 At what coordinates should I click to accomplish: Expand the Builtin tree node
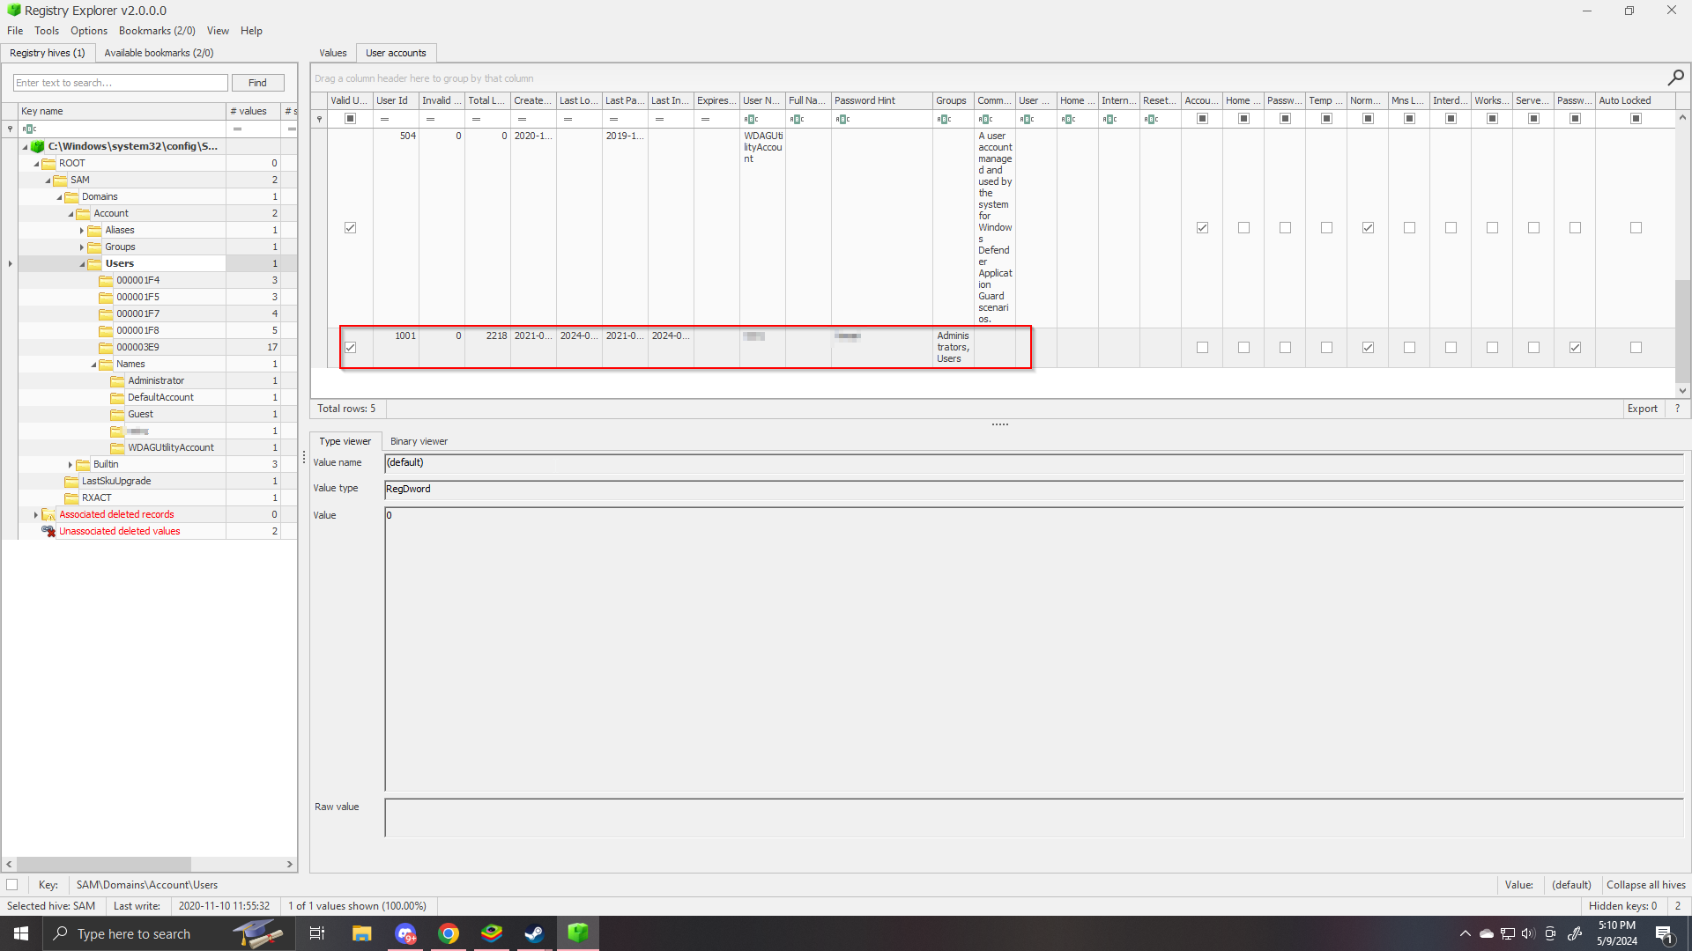click(x=70, y=464)
